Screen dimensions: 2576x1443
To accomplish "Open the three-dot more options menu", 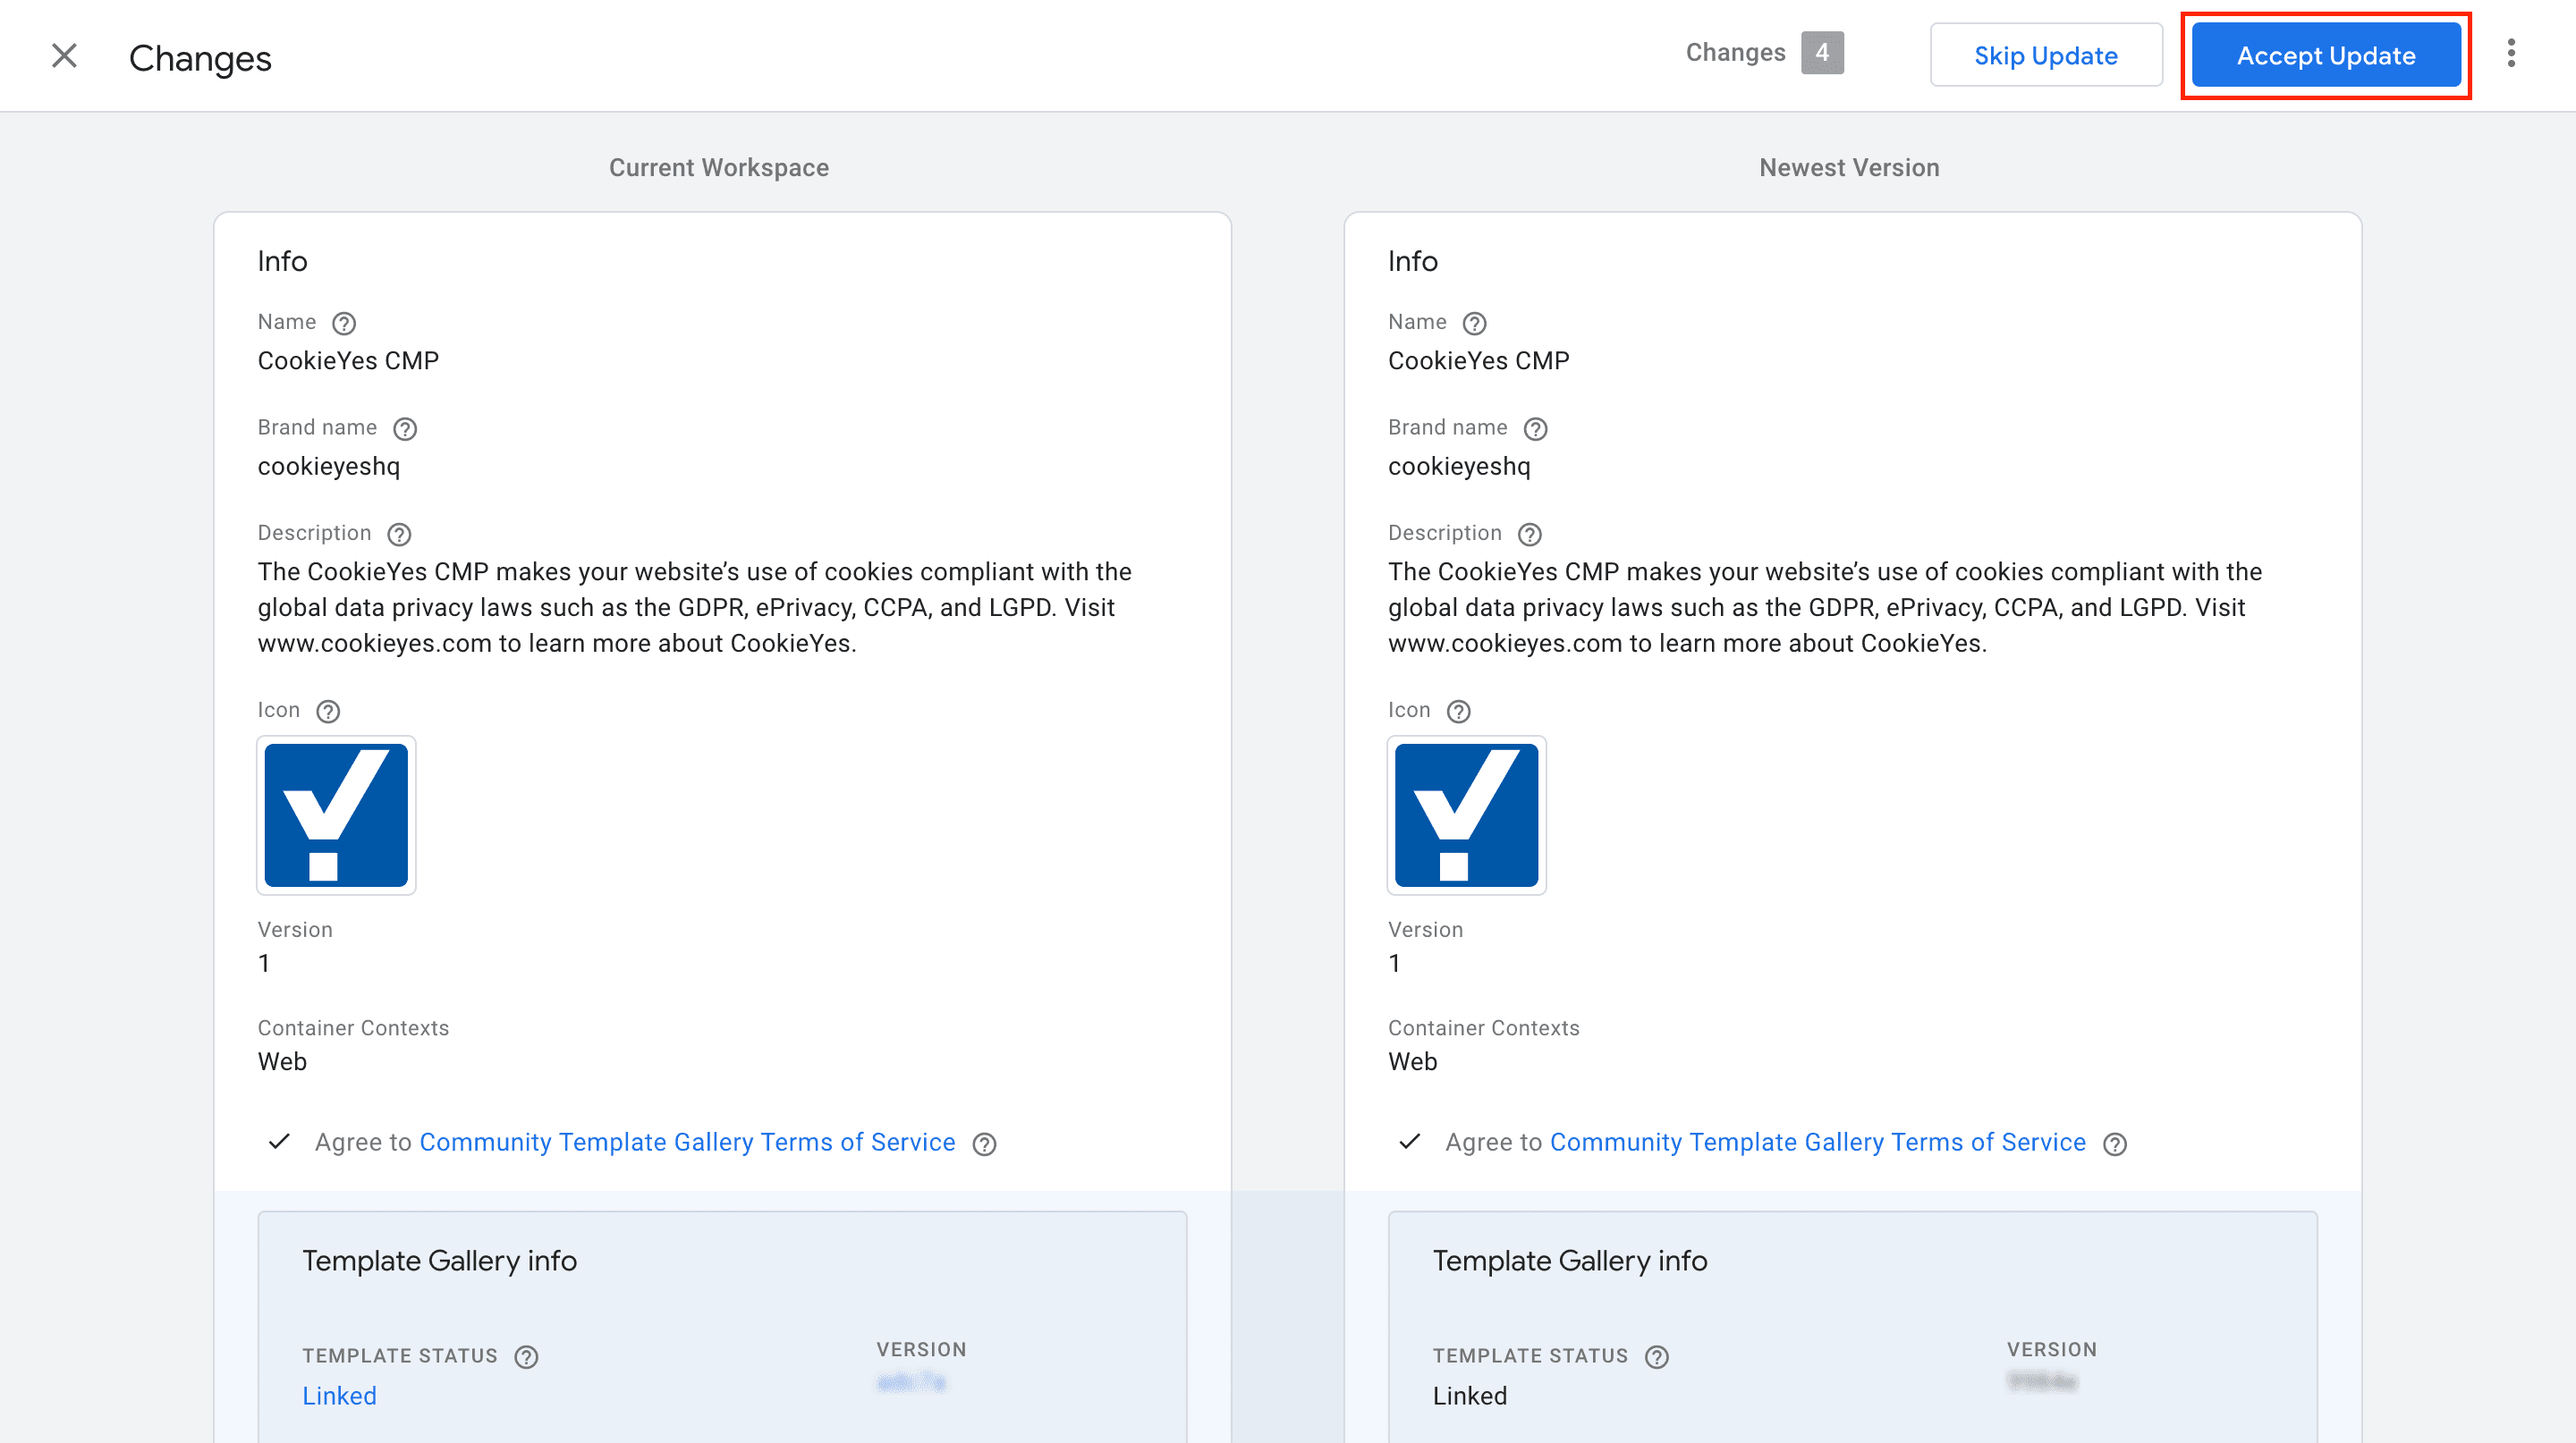I will pos(2511,54).
